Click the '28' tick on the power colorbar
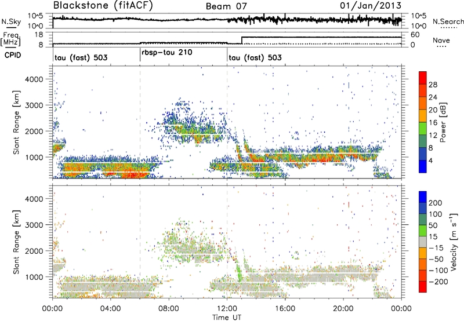This screenshot has height=321, width=464. [x=433, y=85]
